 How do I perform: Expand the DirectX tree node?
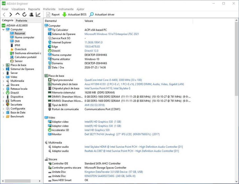3,93
